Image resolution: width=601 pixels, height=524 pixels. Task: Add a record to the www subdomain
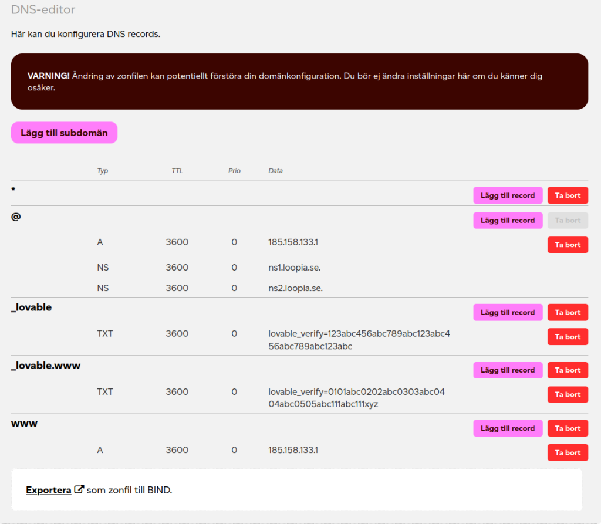tap(508, 428)
